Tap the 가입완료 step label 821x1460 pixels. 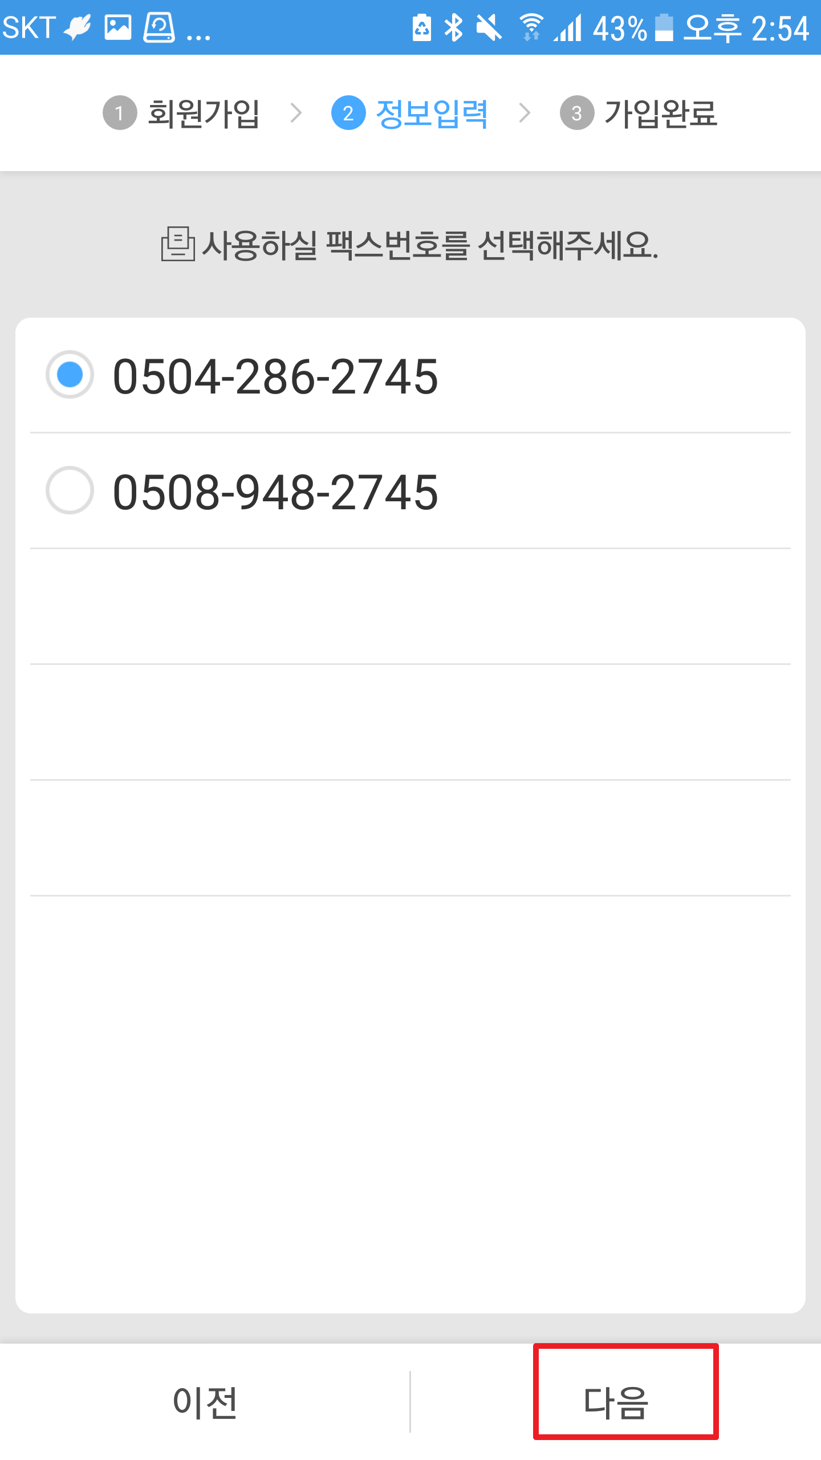pyautogui.click(x=660, y=113)
